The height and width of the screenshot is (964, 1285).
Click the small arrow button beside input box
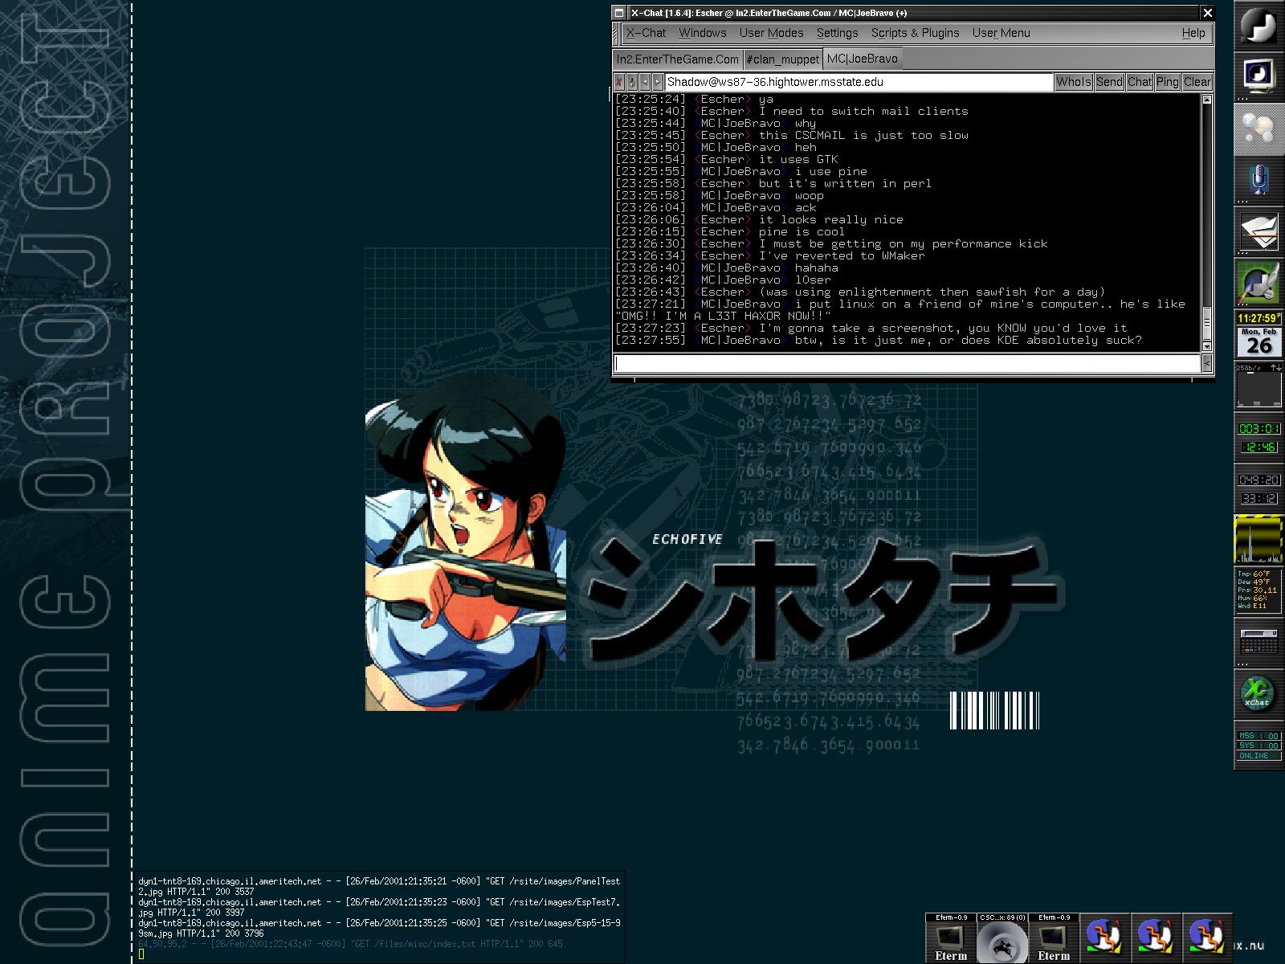(1207, 364)
